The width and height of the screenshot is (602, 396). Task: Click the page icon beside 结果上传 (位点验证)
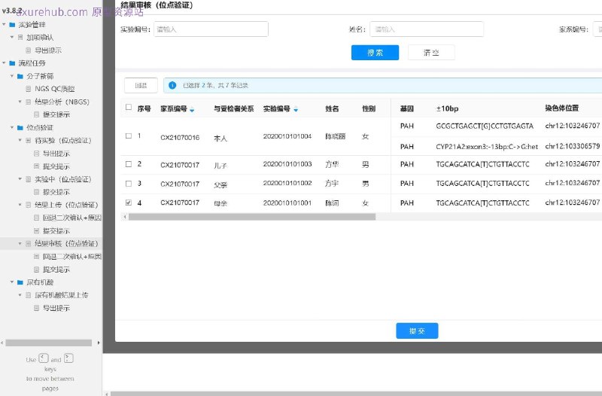pos(29,205)
